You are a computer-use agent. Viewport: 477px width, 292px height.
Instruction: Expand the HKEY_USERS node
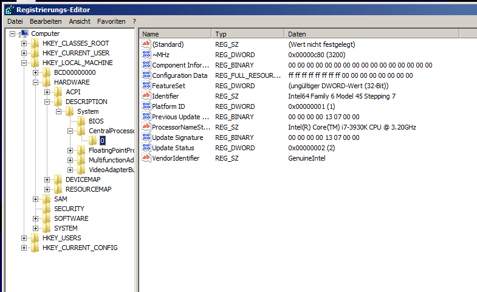click(x=24, y=238)
